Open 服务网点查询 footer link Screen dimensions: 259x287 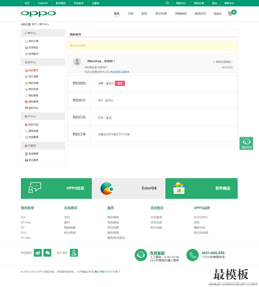pyautogui.click(x=116, y=238)
